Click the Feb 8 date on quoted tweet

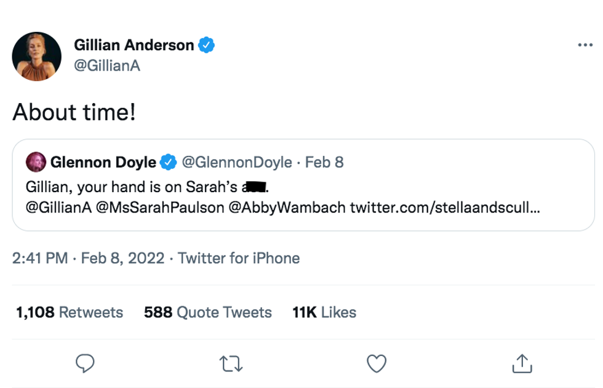(324, 162)
